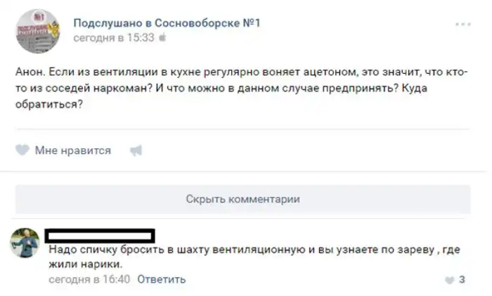Click the comment like count 3
The height and width of the screenshot is (296, 492).
tap(462, 280)
